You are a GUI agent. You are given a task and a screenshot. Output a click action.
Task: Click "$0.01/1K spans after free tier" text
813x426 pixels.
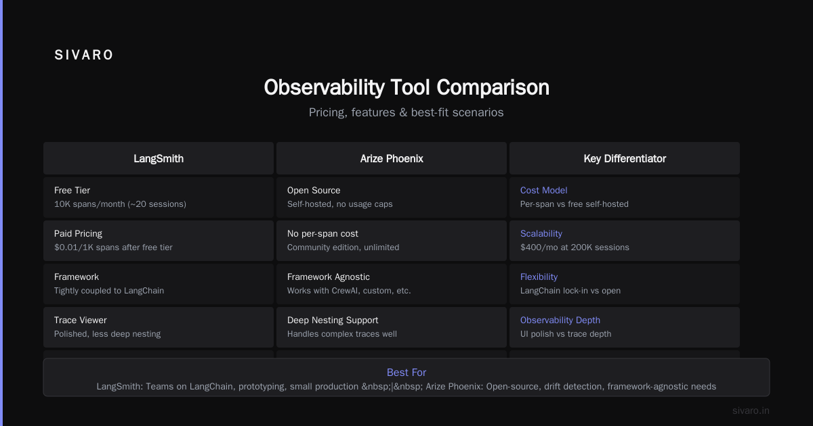pos(113,247)
